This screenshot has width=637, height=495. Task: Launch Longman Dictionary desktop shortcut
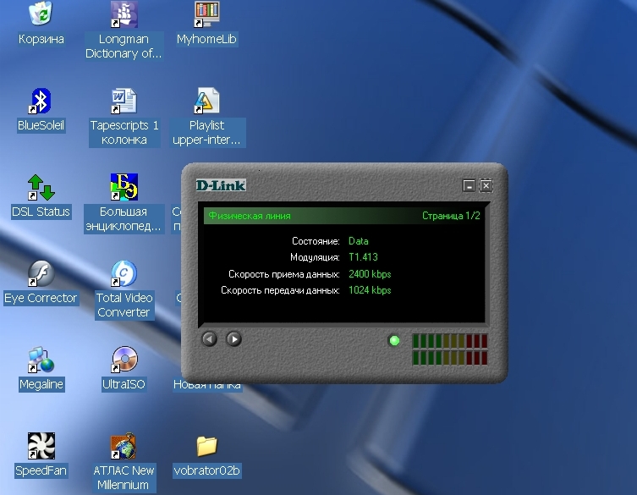(124, 14)
